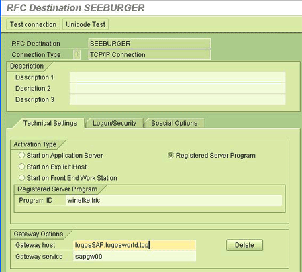Select Start on Application Server radio
Screen dimensions: 302x272
[x=21, y=155]
